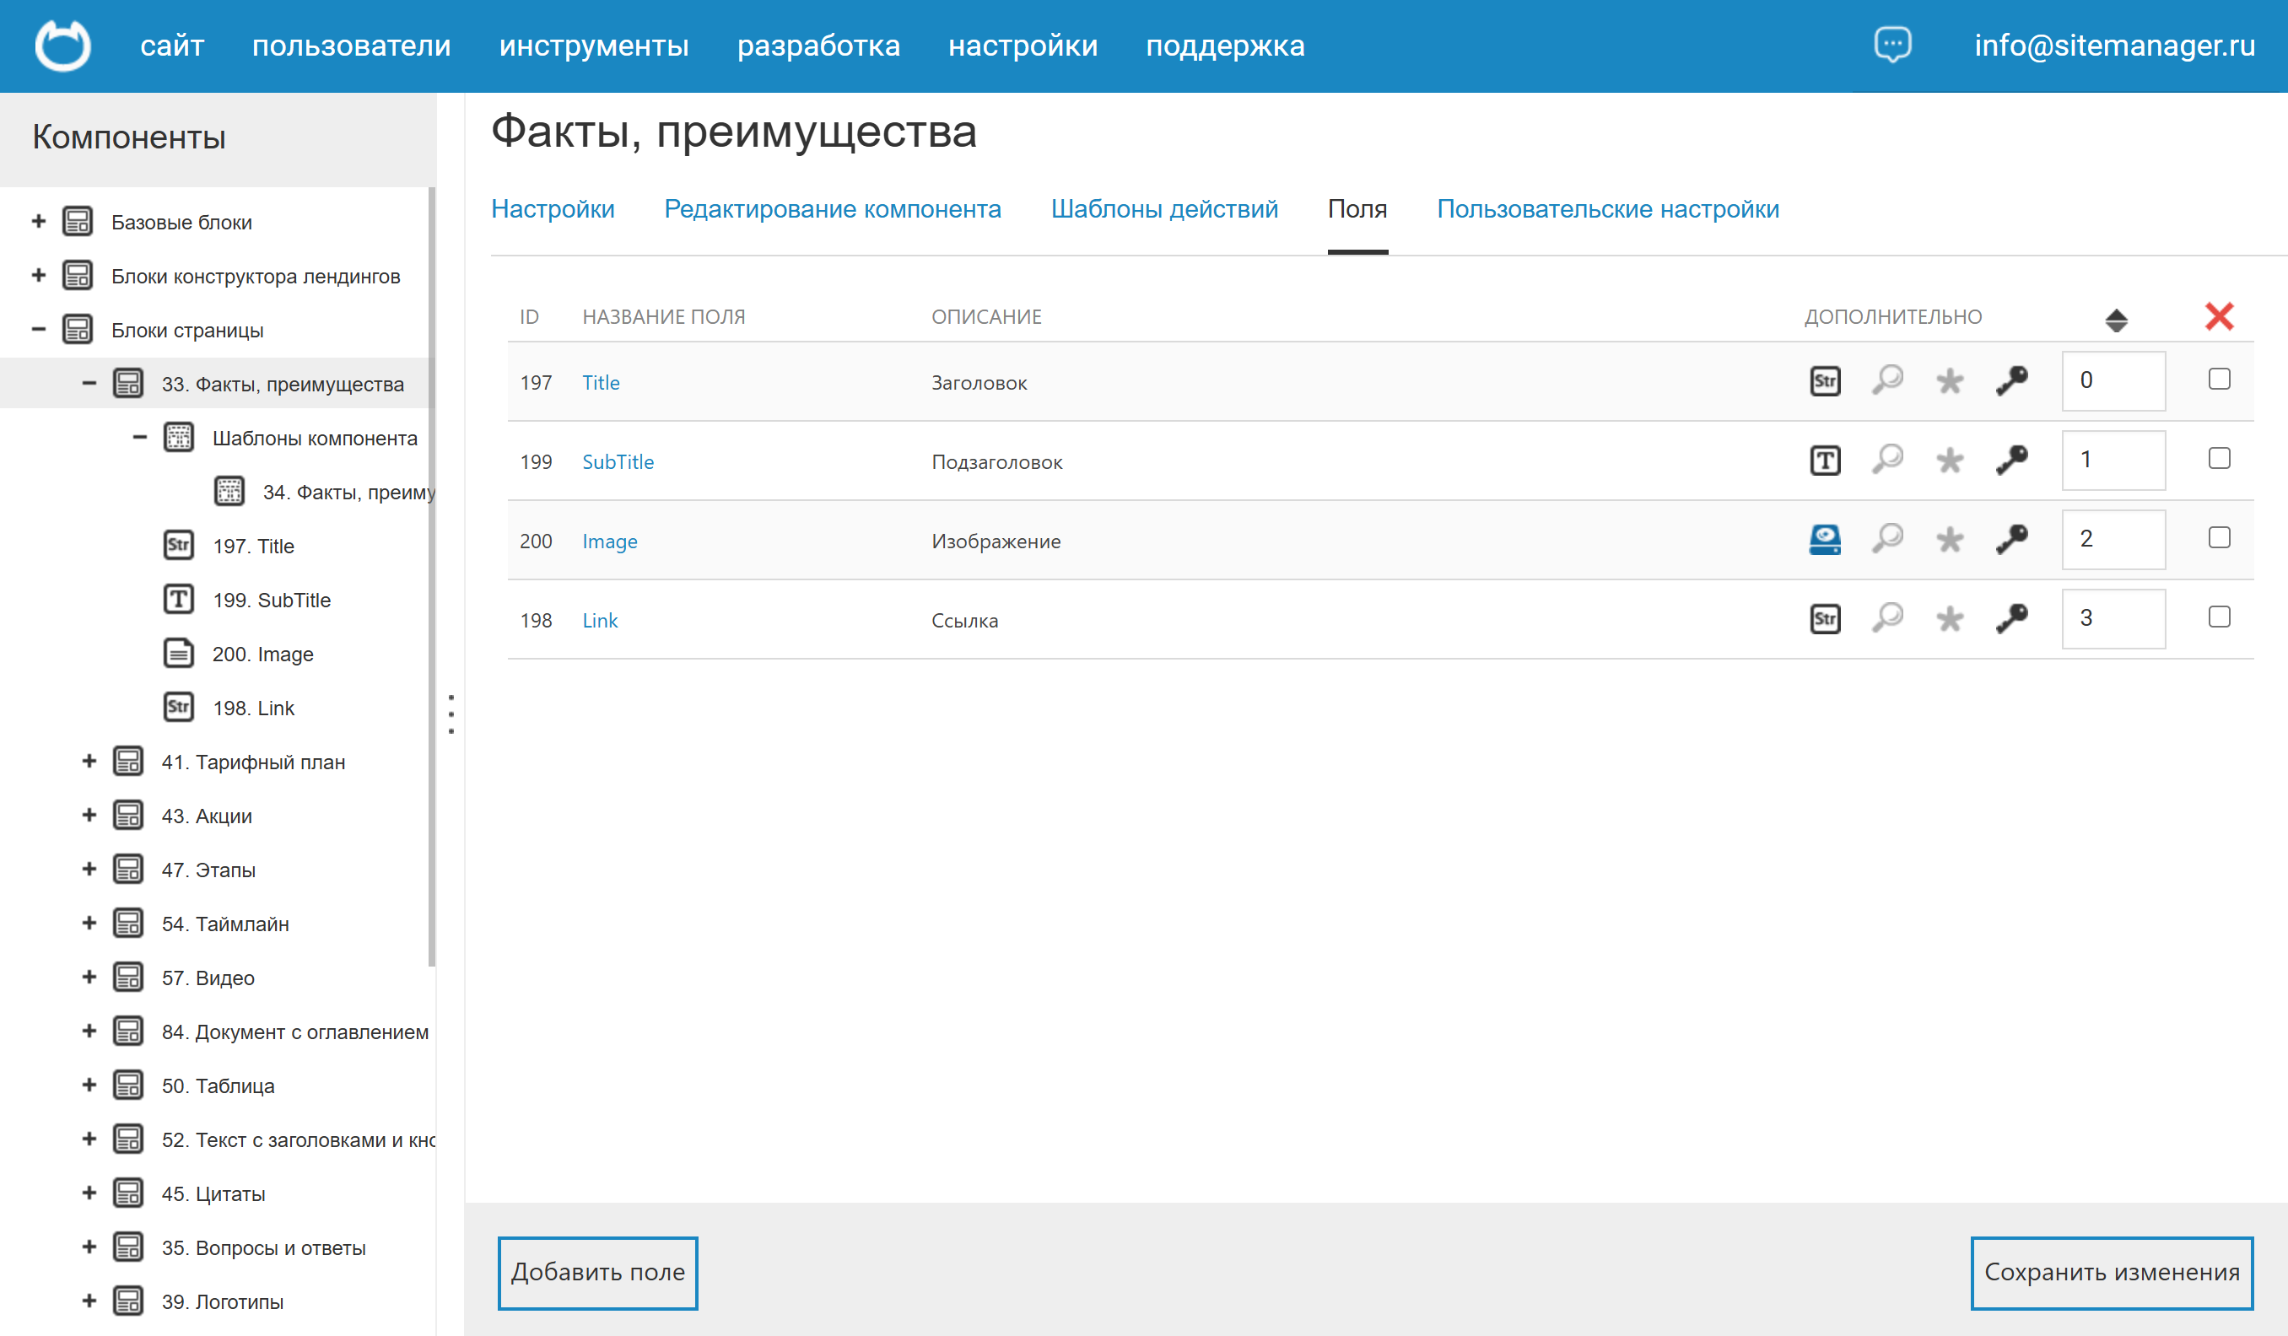Open the пользователи top menu
The height and width of the screenshot is (1336, 2288).
(351, 46)
